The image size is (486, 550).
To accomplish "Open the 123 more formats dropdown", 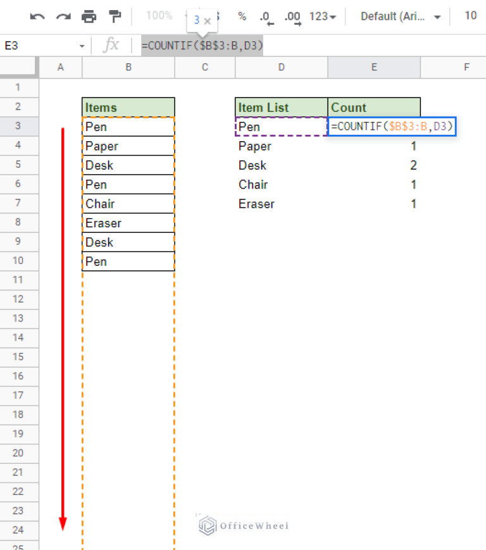I will [323, 16].
